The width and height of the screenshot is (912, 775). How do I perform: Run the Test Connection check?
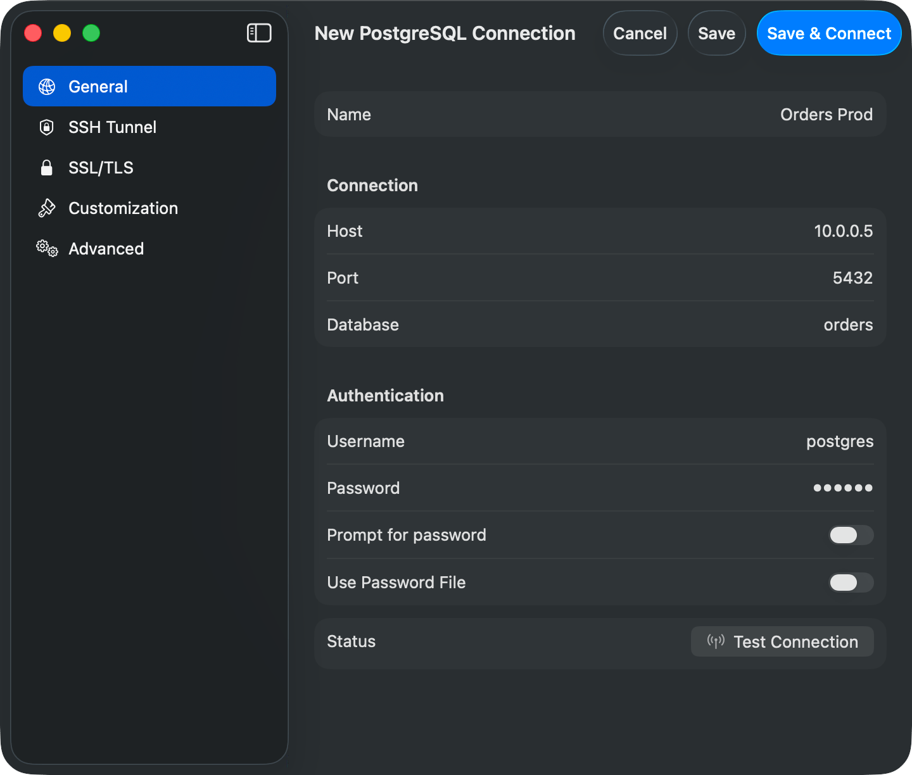coord(782,641)
